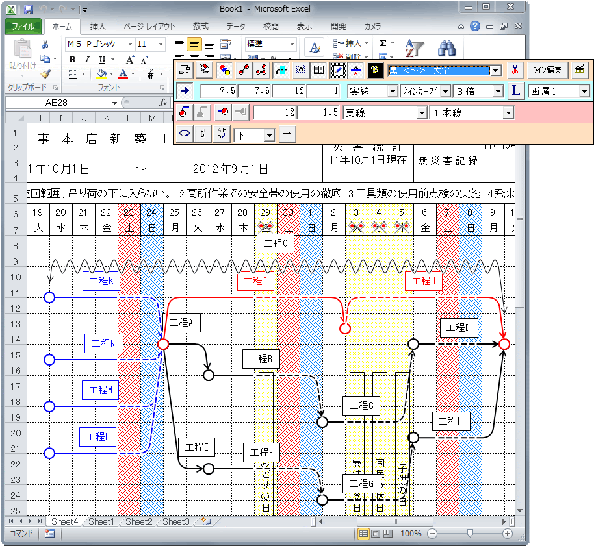Click the hatched 'a' text icon
This screenshot has height=546, width=594.
click(x=300, y=69)
